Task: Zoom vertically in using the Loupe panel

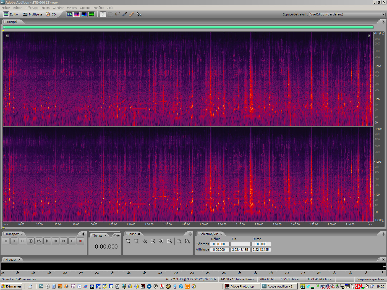Action: (x=179, y=241)
